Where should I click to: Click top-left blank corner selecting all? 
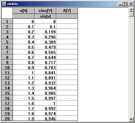pyautogui.click(x=7, y=13)
